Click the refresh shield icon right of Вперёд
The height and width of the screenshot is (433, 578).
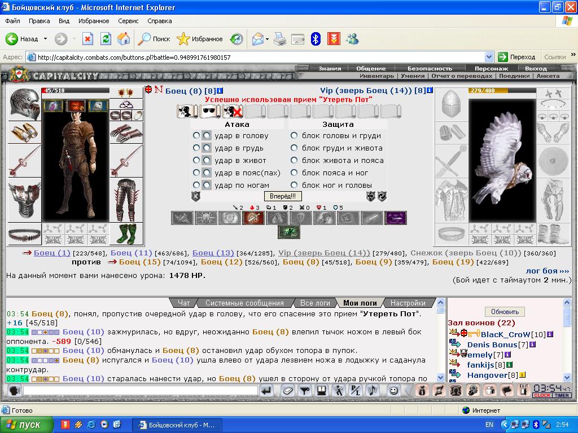(382, 196)
